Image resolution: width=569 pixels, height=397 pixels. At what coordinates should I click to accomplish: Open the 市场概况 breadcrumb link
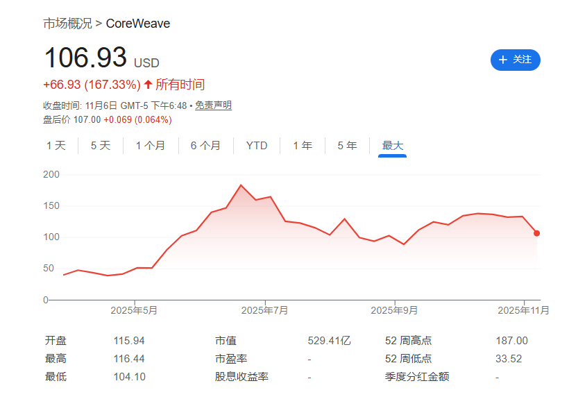point(67,24)
